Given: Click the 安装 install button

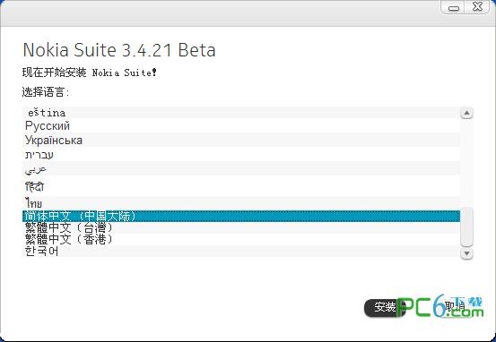Looking at the screenshot, I should [385, 308].
